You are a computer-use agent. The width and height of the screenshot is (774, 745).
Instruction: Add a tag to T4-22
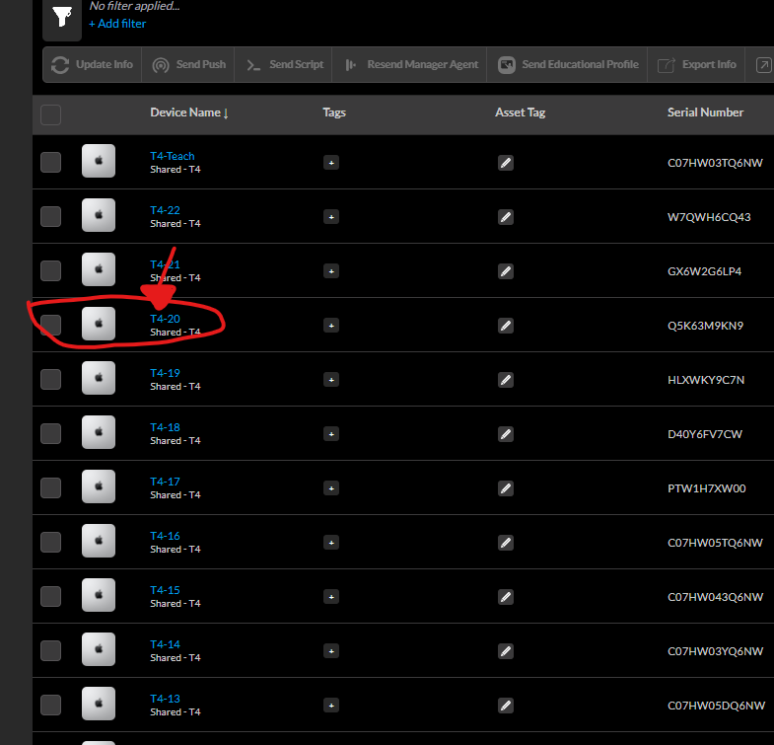tap(331, 217)
